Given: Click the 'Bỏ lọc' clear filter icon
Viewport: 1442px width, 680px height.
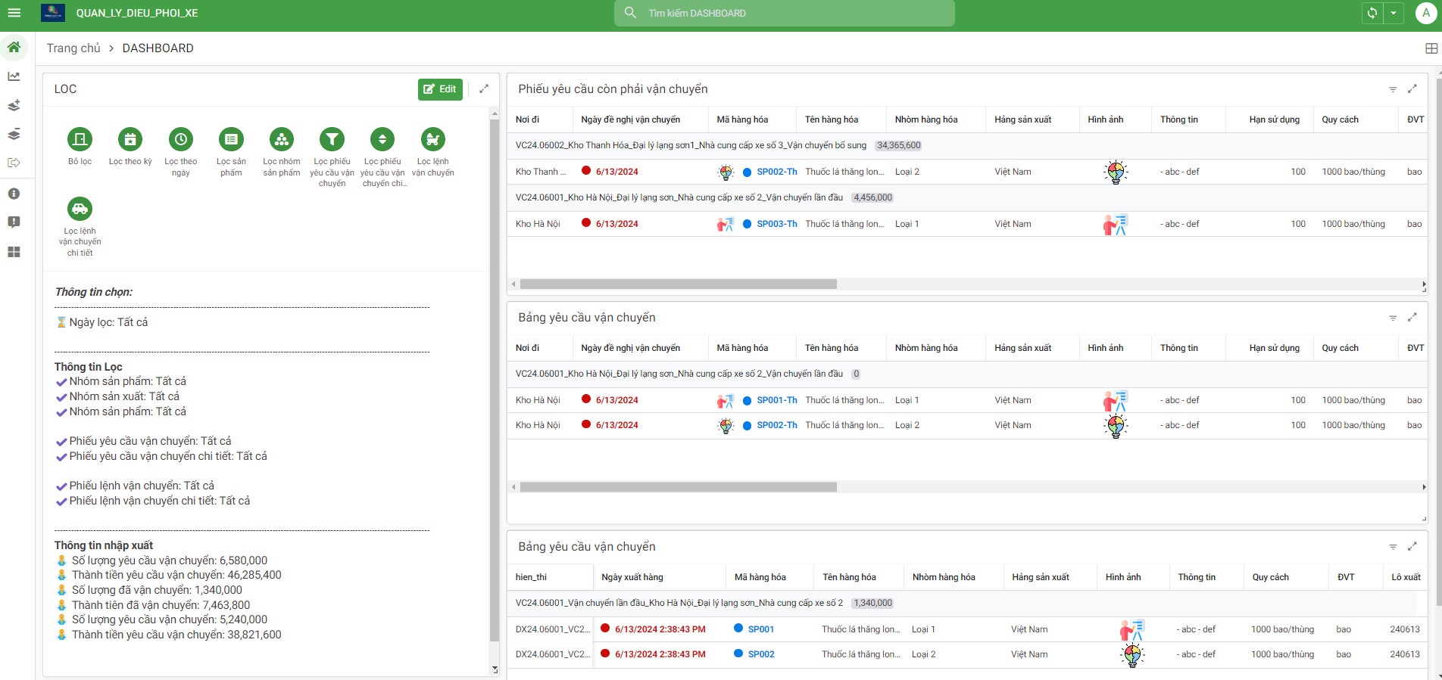Looking at the screenshot, I should (x=80, y=140).
